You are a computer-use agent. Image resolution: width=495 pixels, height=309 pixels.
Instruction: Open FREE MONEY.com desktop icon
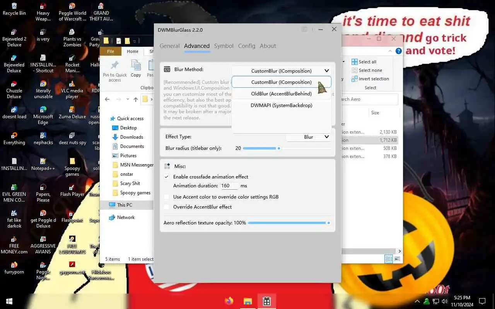click(x=14, y=245)
